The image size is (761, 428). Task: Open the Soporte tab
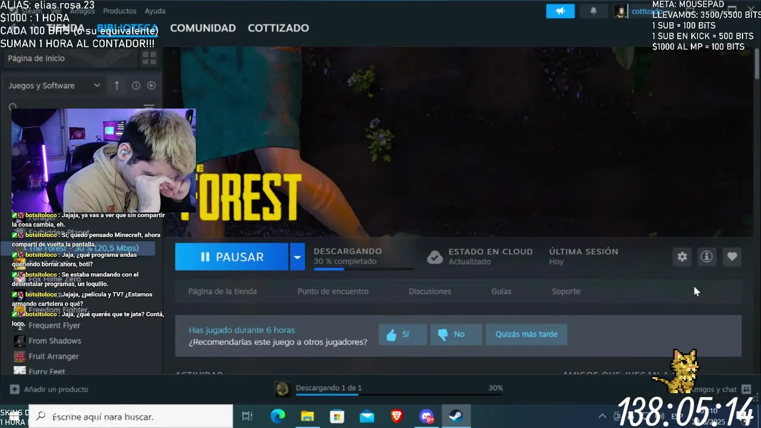[x=566, y=291]
